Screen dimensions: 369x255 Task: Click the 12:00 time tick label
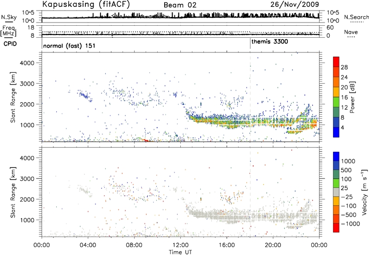tap(180, 245)
